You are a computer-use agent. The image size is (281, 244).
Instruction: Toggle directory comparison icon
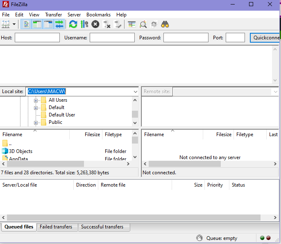point(143,24)
